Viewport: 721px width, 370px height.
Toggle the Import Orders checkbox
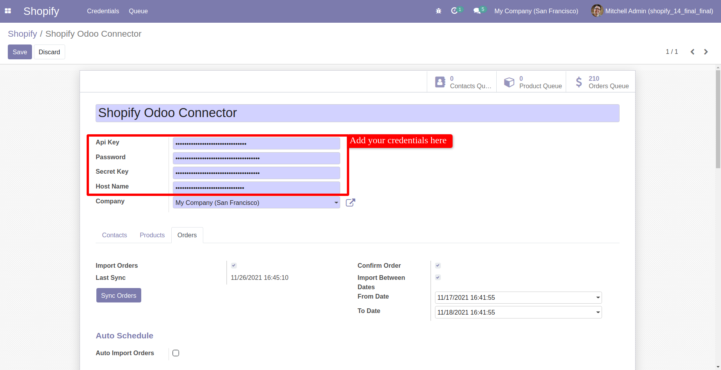point(234,265)
